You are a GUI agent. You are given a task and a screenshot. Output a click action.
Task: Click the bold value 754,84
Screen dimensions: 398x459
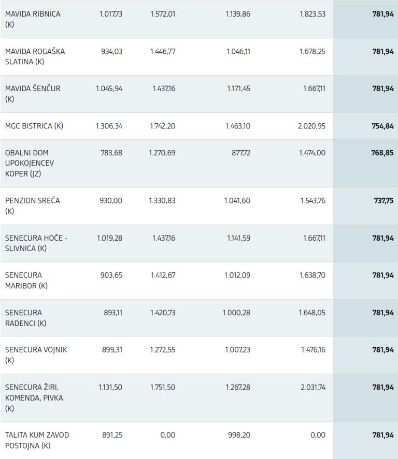[382, 126]
